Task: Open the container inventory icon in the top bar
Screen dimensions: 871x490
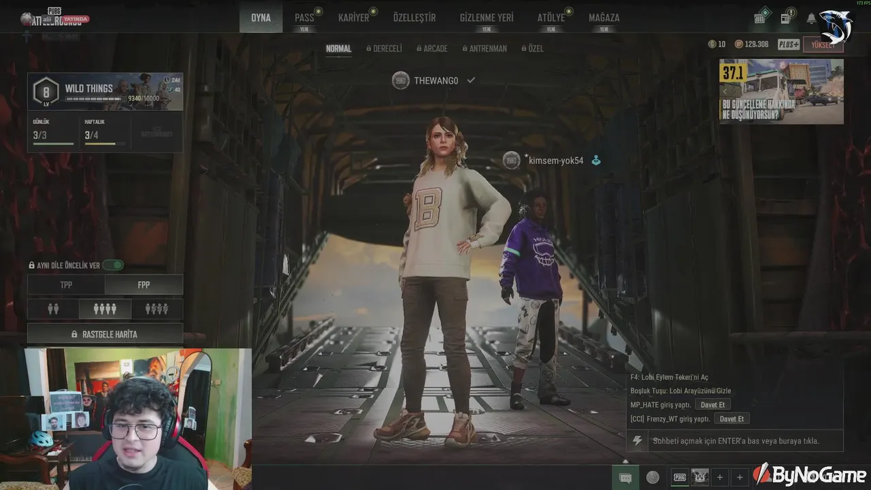Action: [761, 17]
